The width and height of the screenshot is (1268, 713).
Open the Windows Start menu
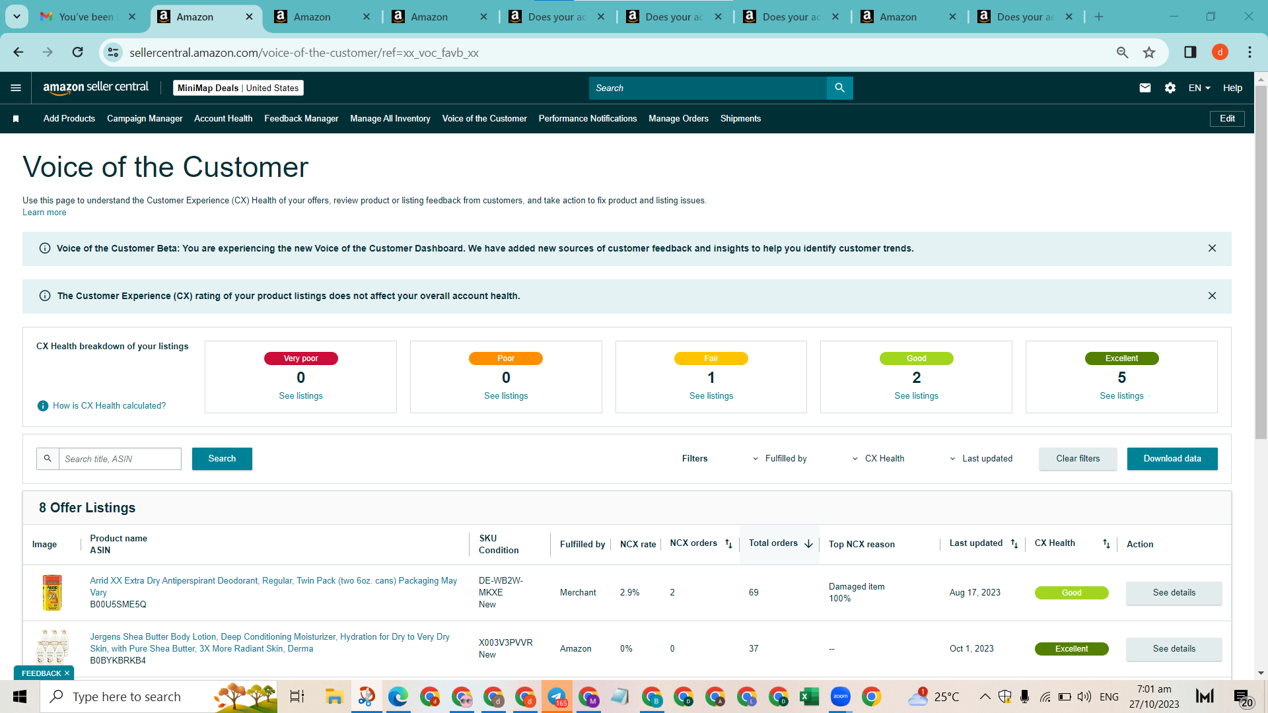coord(20,696)
